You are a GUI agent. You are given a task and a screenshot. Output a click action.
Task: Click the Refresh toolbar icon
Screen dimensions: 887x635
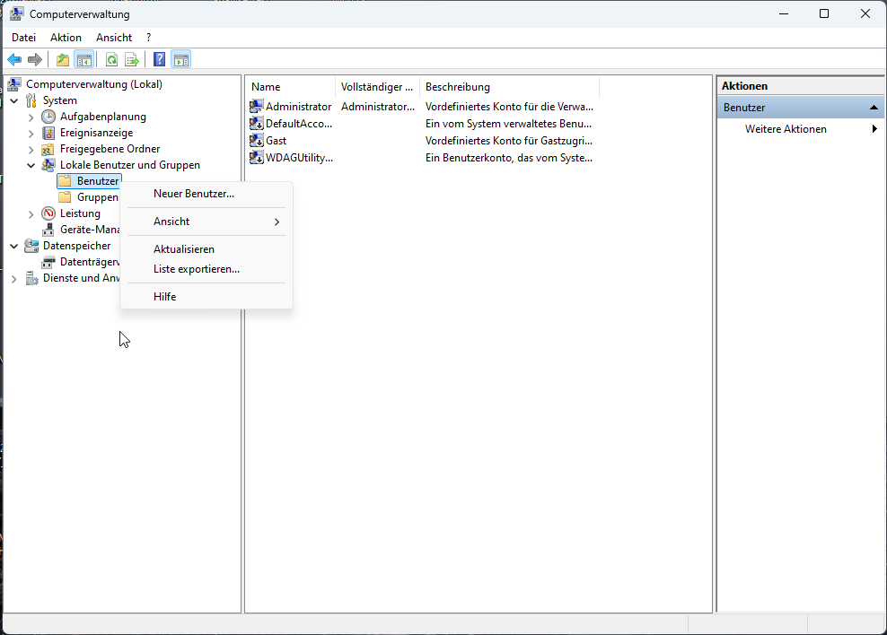pos(112,59)
